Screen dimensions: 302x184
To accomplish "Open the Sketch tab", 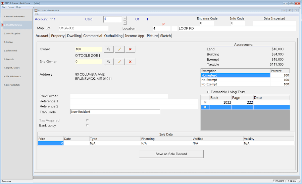I will (x=165, y=36).
